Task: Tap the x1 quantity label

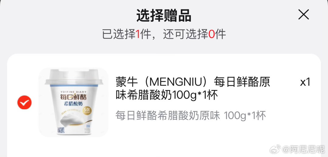Action: pos(305,82)
